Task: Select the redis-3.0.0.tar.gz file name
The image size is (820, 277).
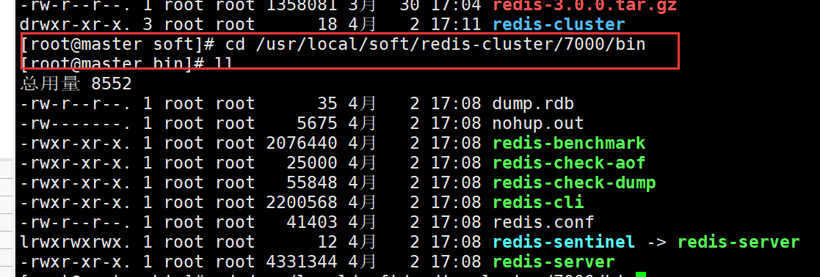Action: tap(584, 6)
